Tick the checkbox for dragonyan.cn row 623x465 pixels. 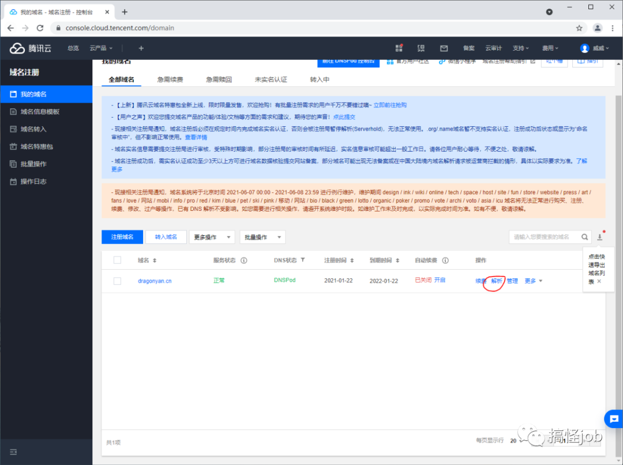tap(117, 281)
